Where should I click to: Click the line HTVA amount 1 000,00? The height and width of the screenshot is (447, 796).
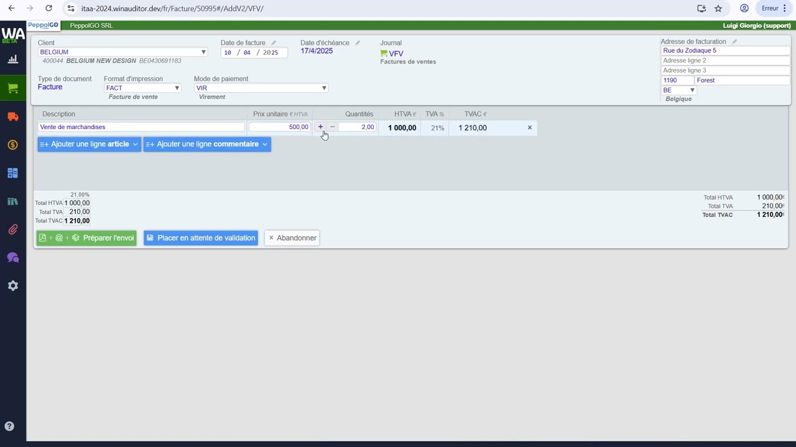point(402,128)
